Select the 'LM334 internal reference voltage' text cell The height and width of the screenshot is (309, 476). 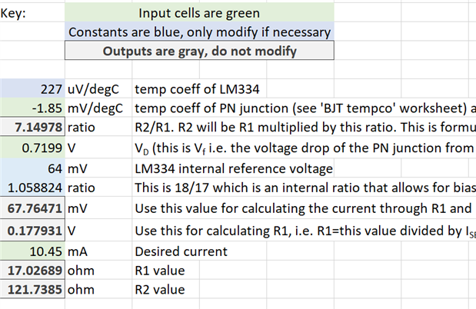pos(233,168)
